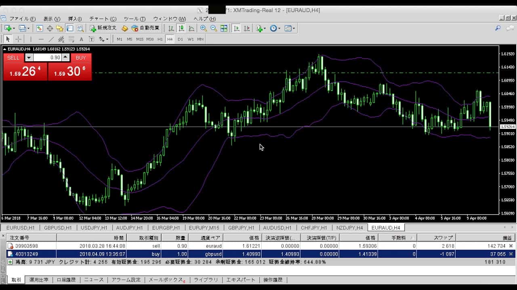Click the 新規注文 New Order button
Screen dimensions: 517x290
point(103,28)
